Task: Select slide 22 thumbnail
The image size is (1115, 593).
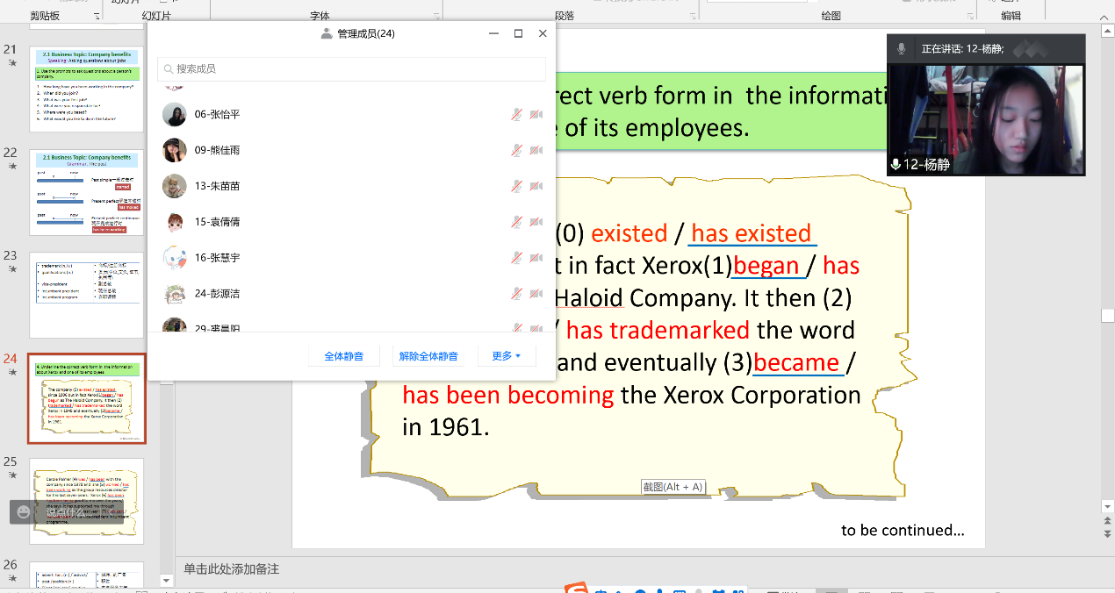Action: tap(86, 192)
